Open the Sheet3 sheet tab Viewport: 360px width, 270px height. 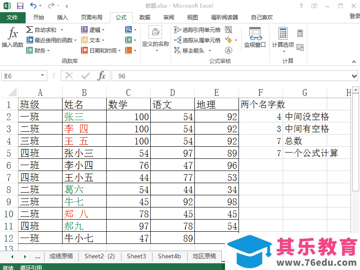(136, 256)
